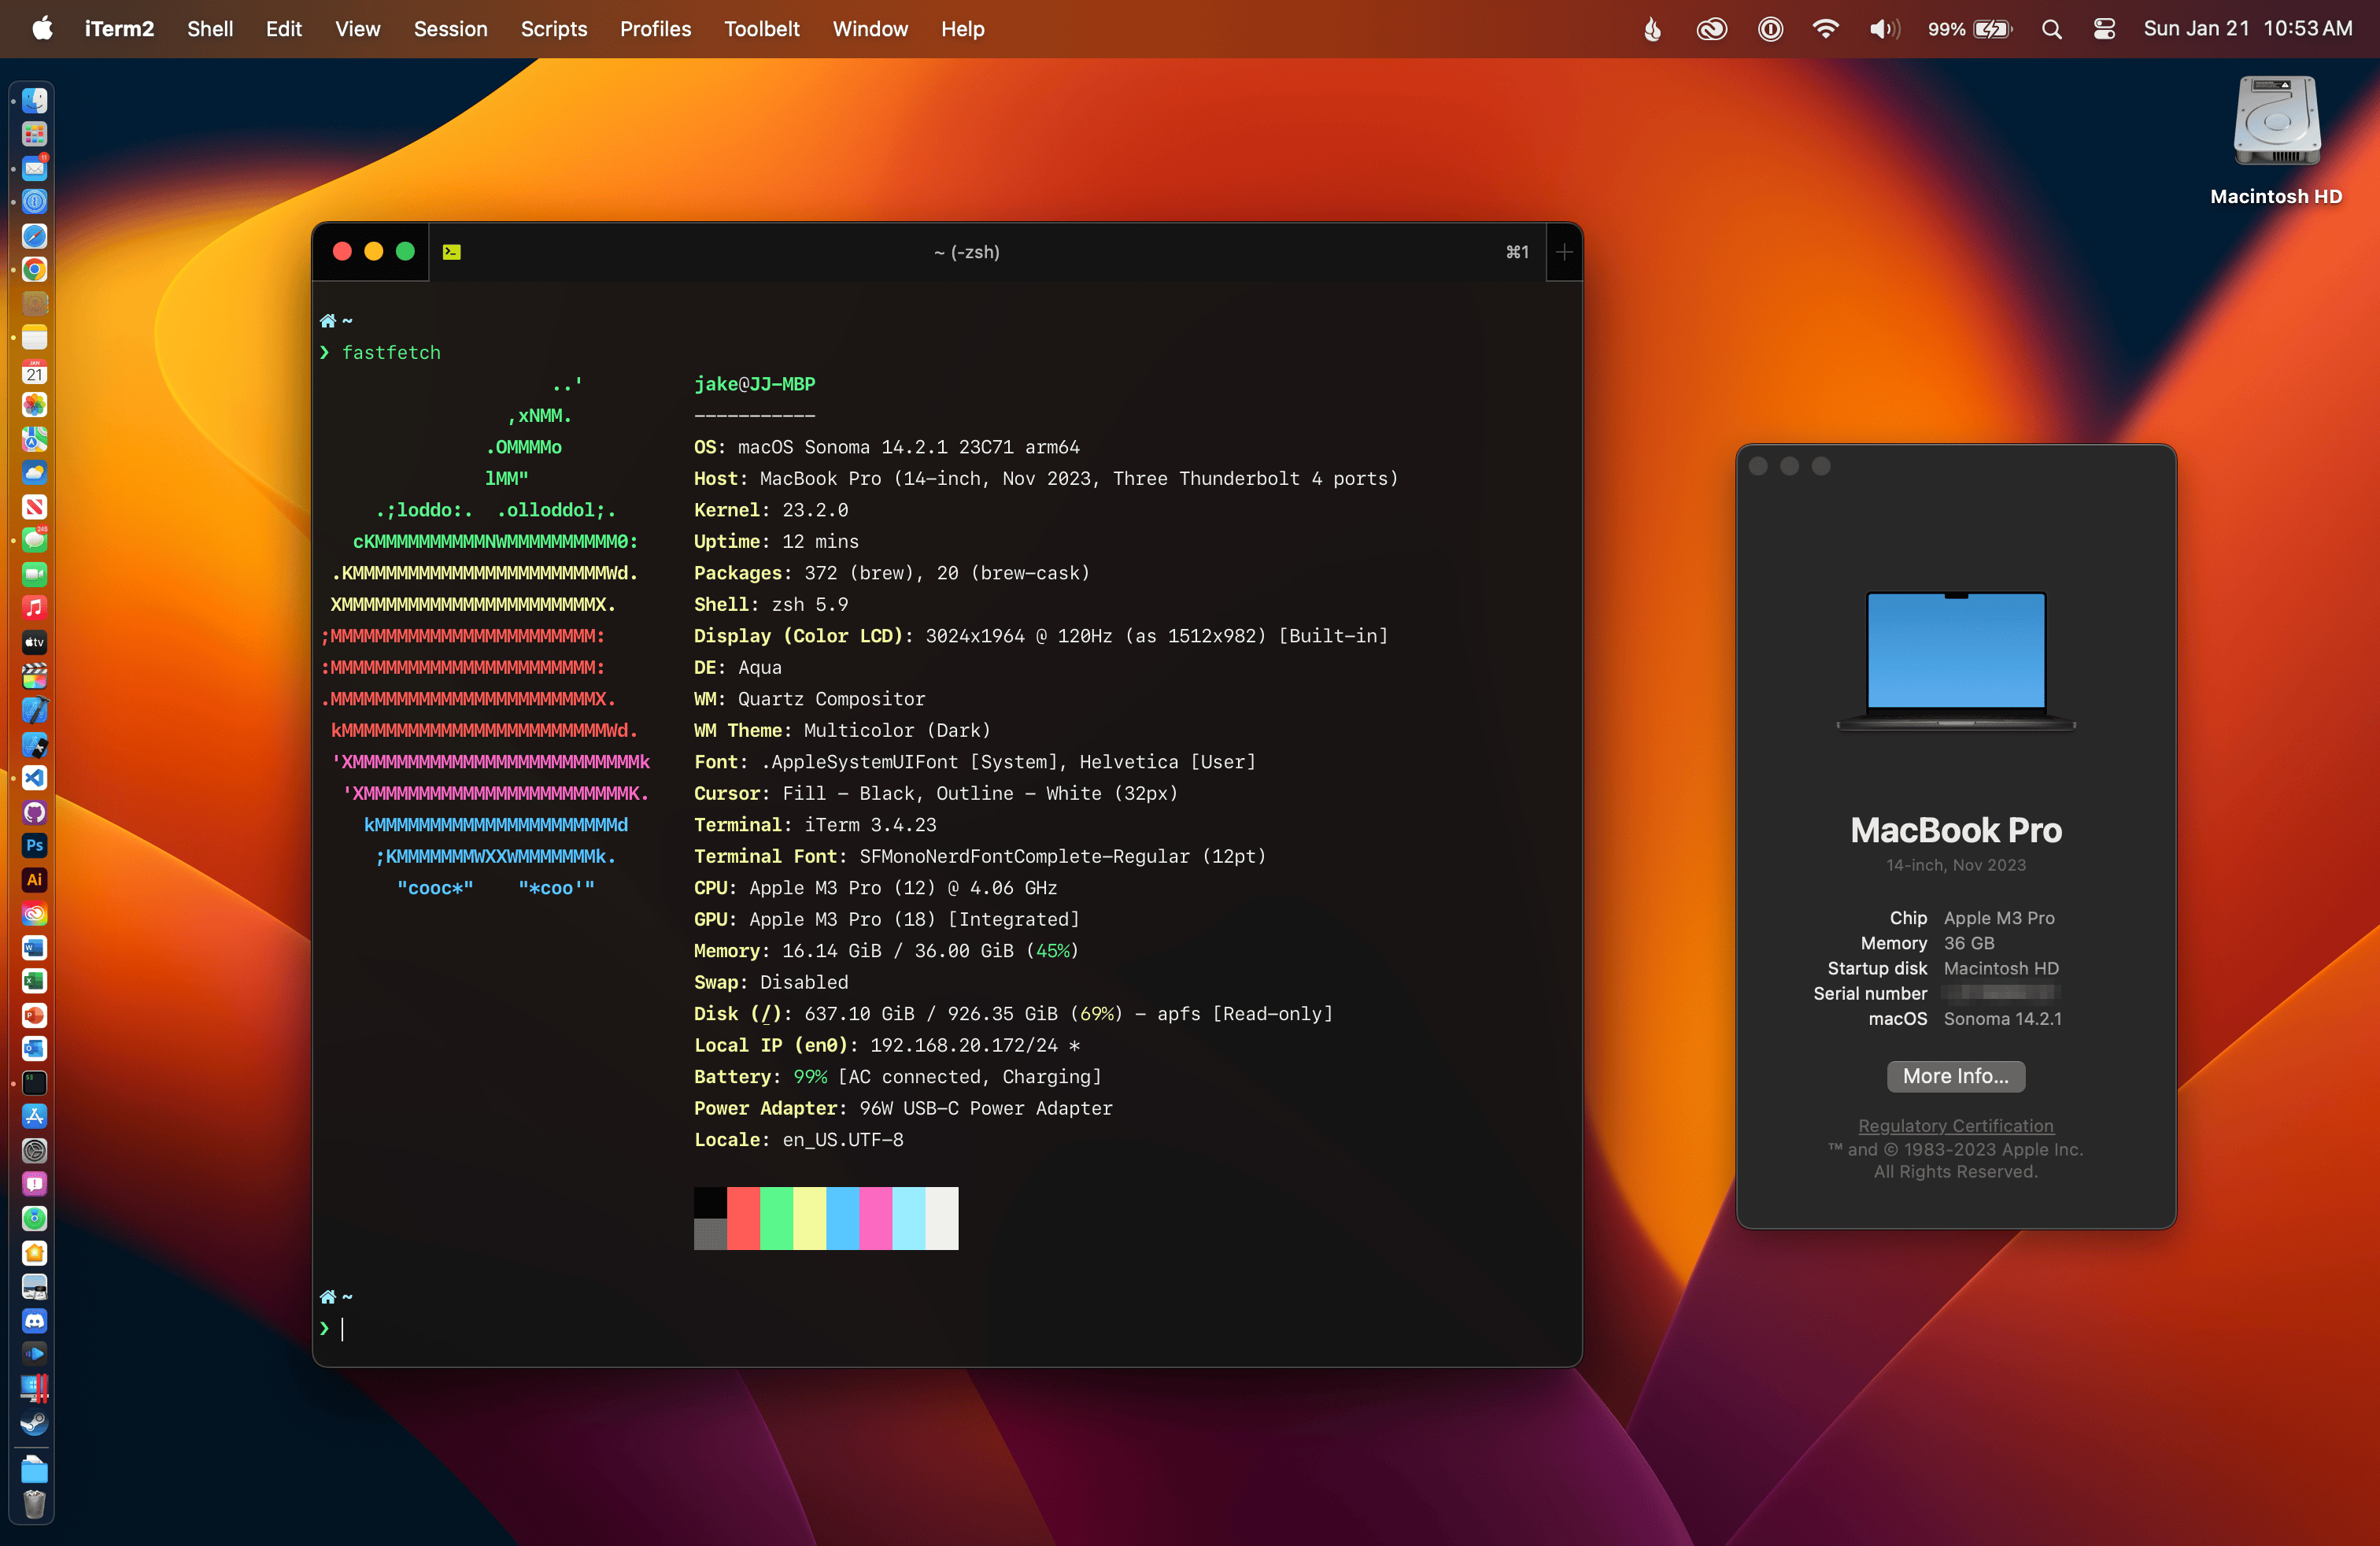Open the Profiles menu in iTerm2
The width and height of the screenshot is (2380, 1546).
point(655,29)
